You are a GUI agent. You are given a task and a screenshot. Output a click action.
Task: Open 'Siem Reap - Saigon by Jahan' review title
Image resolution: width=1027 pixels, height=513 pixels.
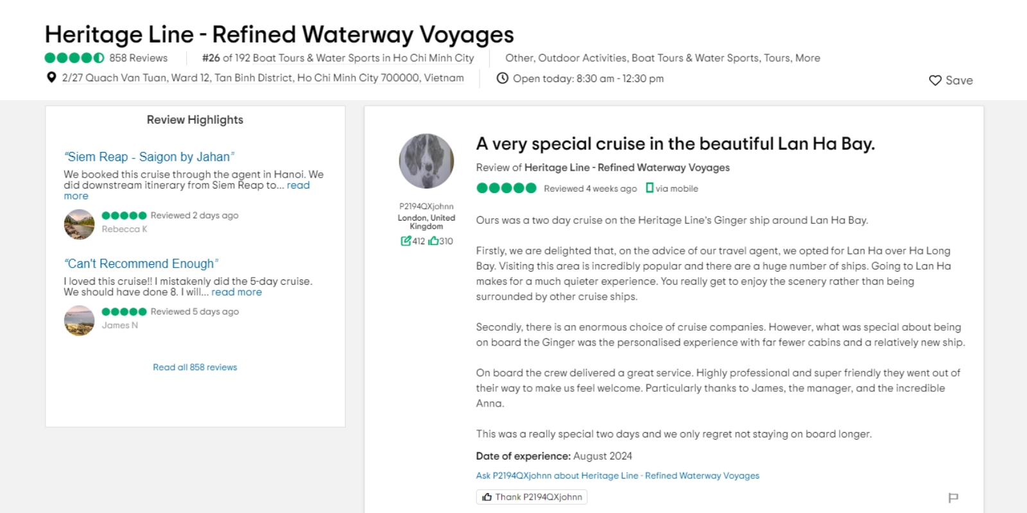pyautogui.click(x=149, y=157)
